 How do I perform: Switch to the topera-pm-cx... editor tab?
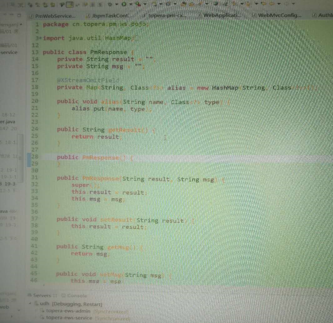tap(165, 16)
